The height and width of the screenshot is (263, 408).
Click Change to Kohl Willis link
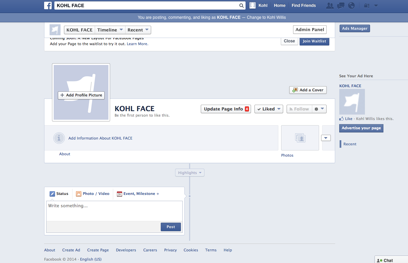(266, 17)
